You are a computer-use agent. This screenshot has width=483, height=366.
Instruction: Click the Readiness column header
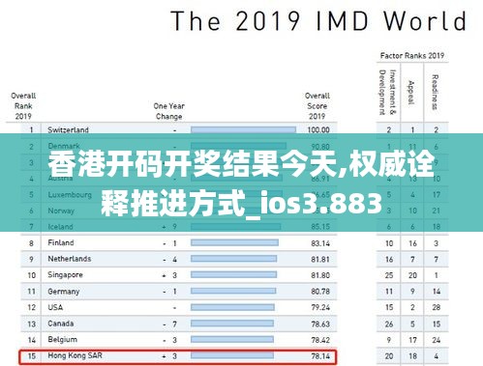[436, 92]
